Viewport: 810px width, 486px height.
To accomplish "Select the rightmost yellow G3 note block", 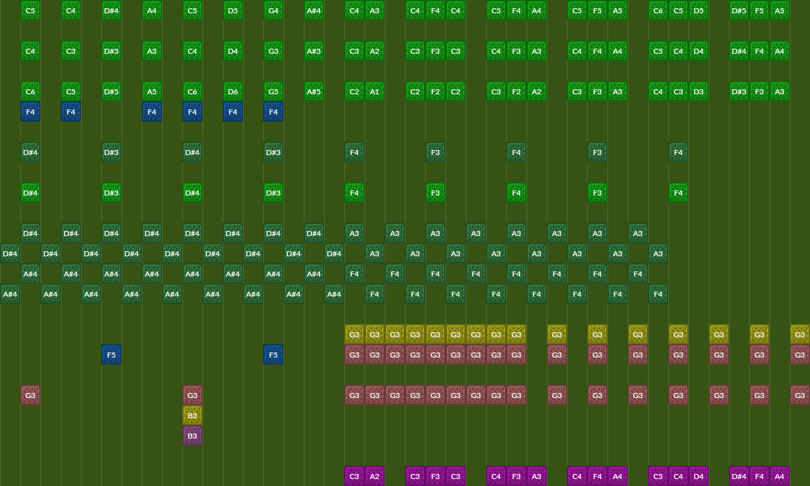I will point(799,334).
